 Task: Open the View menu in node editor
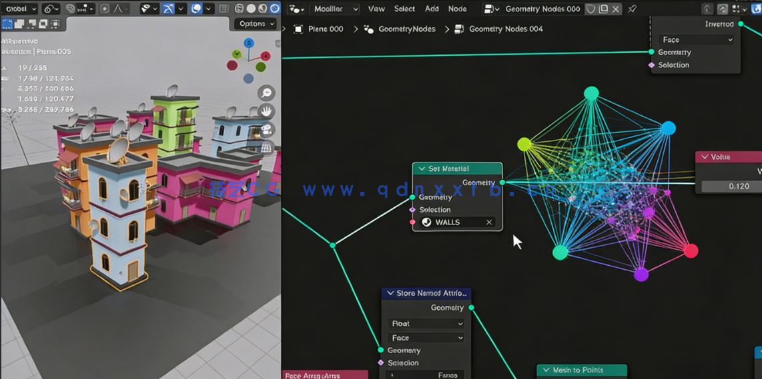click(376, 9)
